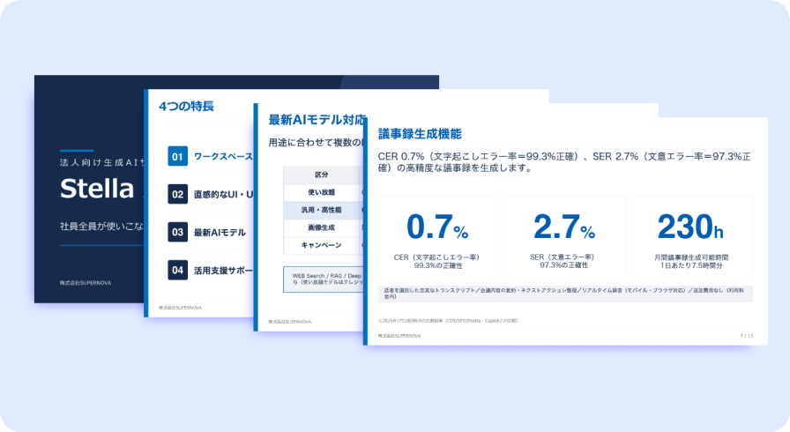This screenshot has width=790, height=432.
Task: Open the 4つの特長 slide title
Action: click(x=186, y=107)
